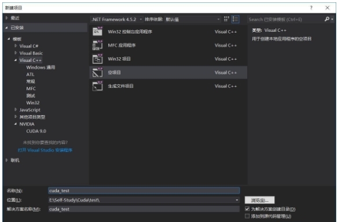
Task: Select the 生成文件项目 template name
Action: pyautogui.click(x=120, y=86)
